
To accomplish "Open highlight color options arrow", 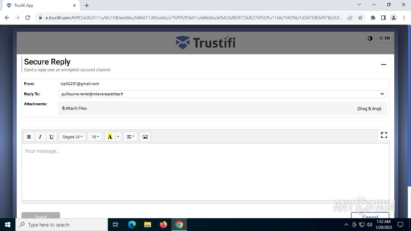I will point(118,137).
